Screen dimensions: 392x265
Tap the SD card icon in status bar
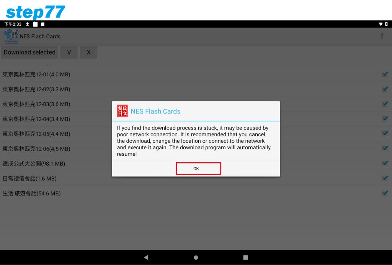pos(43,24)
